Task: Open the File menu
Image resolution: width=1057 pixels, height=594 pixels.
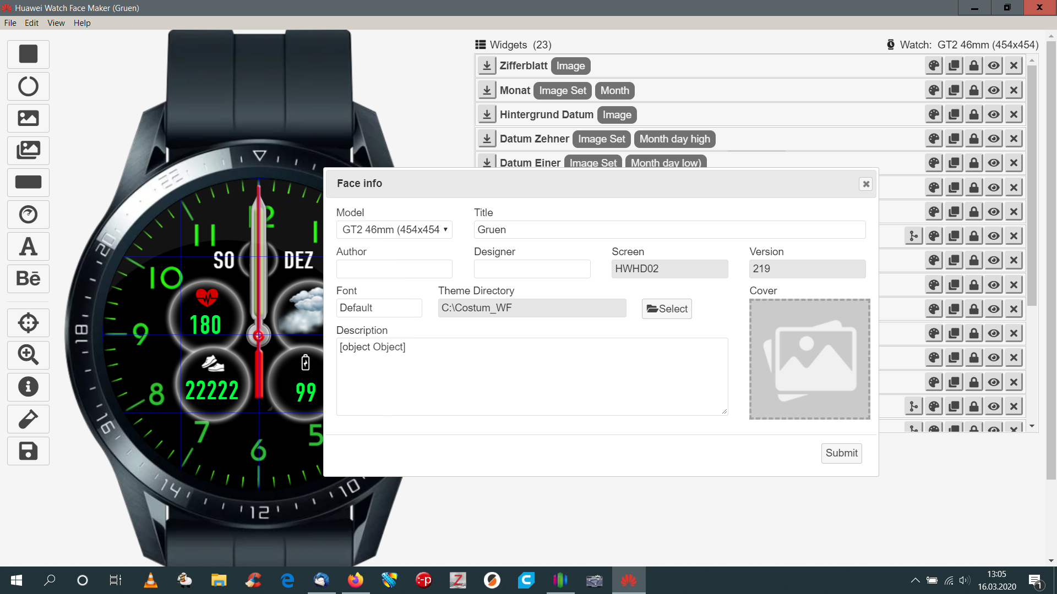Action: (10, 23)
